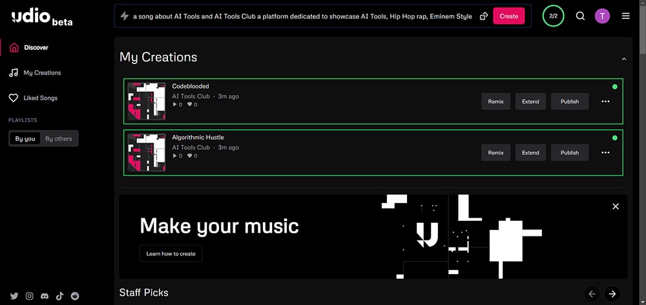Viewport: 646px width, 305px height.
Task: Remix the Codeblooded song
Action: tap(495, 101)
